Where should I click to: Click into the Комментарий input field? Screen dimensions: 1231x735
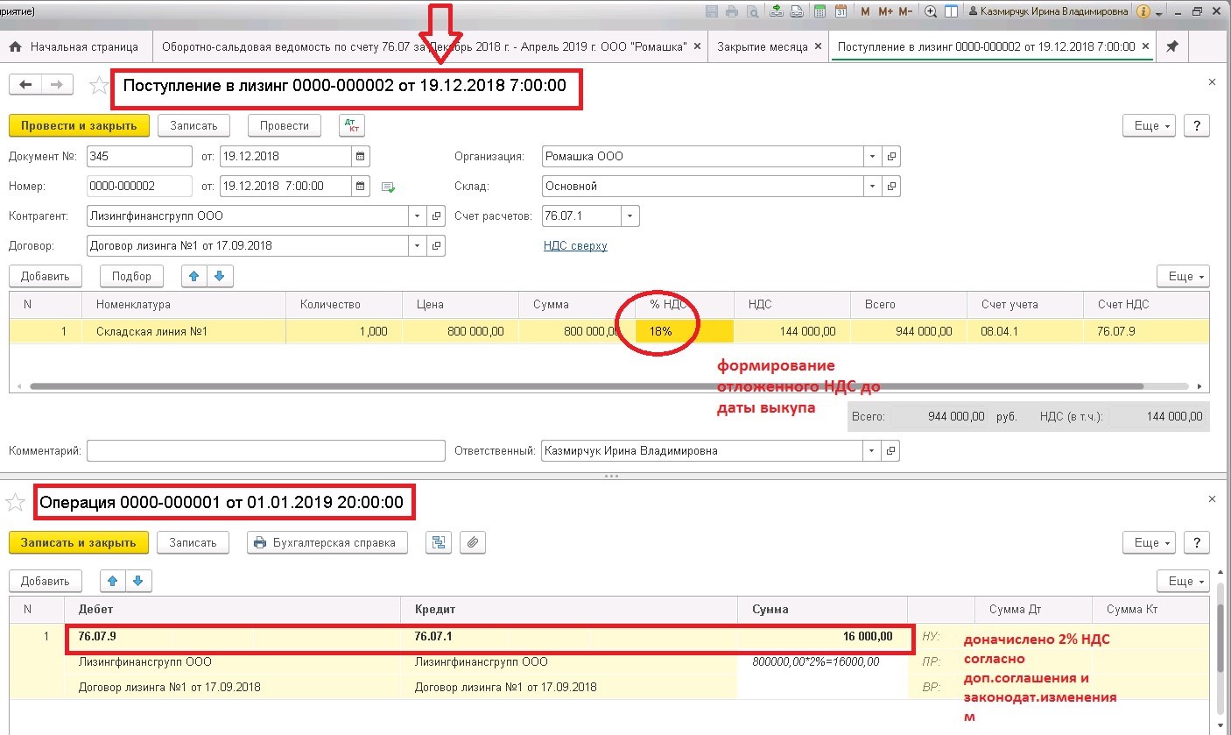(x=266, y=450)
